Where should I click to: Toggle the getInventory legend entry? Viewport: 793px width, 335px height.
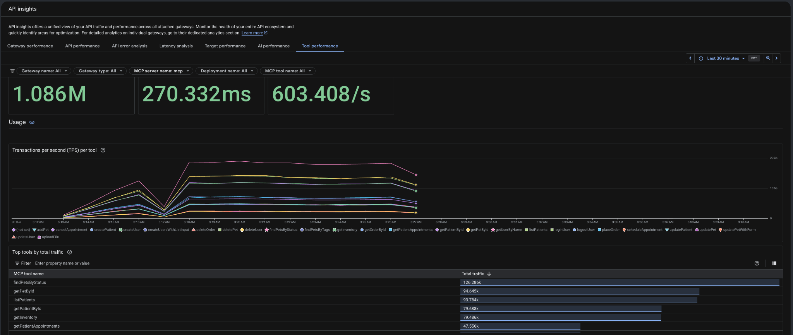[x=345, y=230]
